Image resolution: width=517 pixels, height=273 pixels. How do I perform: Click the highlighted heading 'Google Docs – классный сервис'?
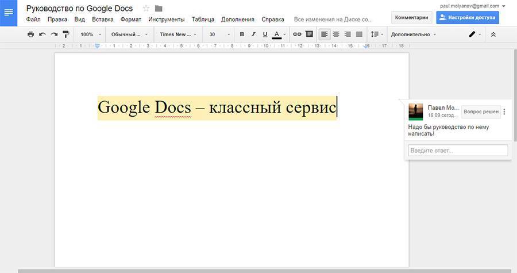point(217,108)
